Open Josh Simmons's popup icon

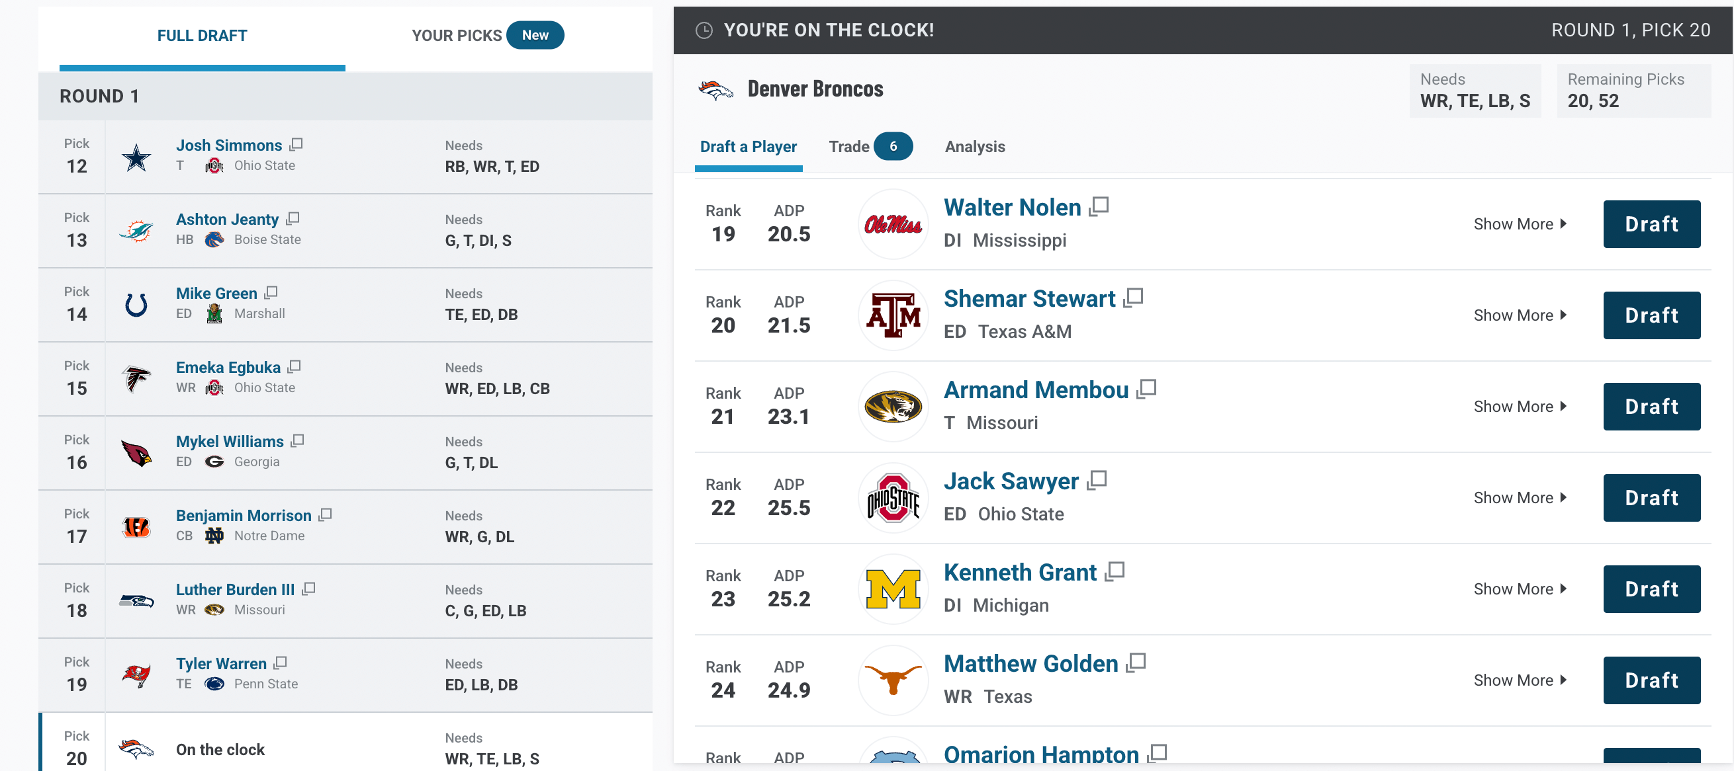pos(297,145)
